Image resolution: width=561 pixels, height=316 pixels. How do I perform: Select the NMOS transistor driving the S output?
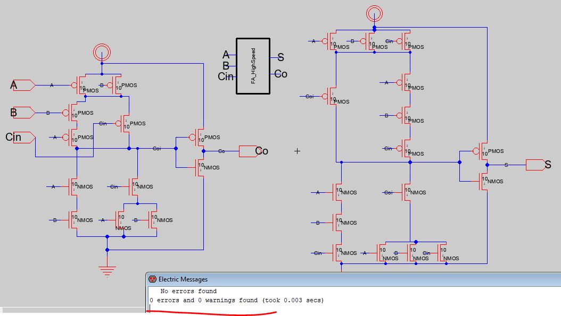(484, 182)
